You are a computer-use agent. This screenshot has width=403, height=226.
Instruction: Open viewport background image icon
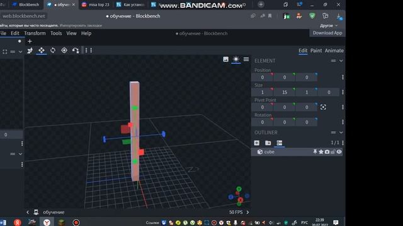[x=225, y=59]
